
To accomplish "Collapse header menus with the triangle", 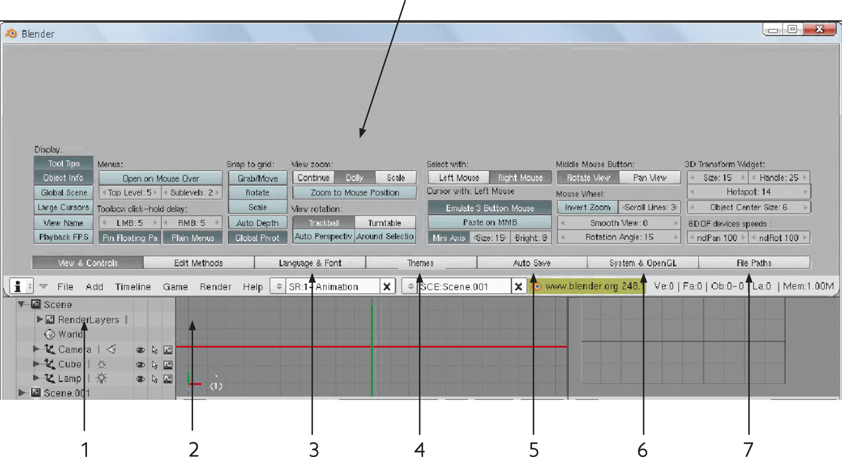I will [43, 287].
